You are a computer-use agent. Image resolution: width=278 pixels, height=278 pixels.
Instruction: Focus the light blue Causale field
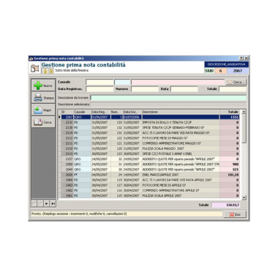122,82
